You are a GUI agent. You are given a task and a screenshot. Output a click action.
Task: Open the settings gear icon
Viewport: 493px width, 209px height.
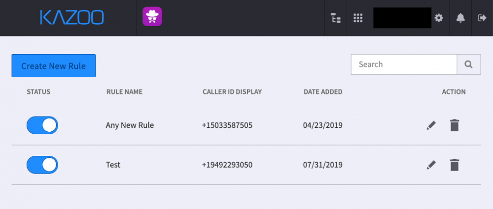click(439, 18)
